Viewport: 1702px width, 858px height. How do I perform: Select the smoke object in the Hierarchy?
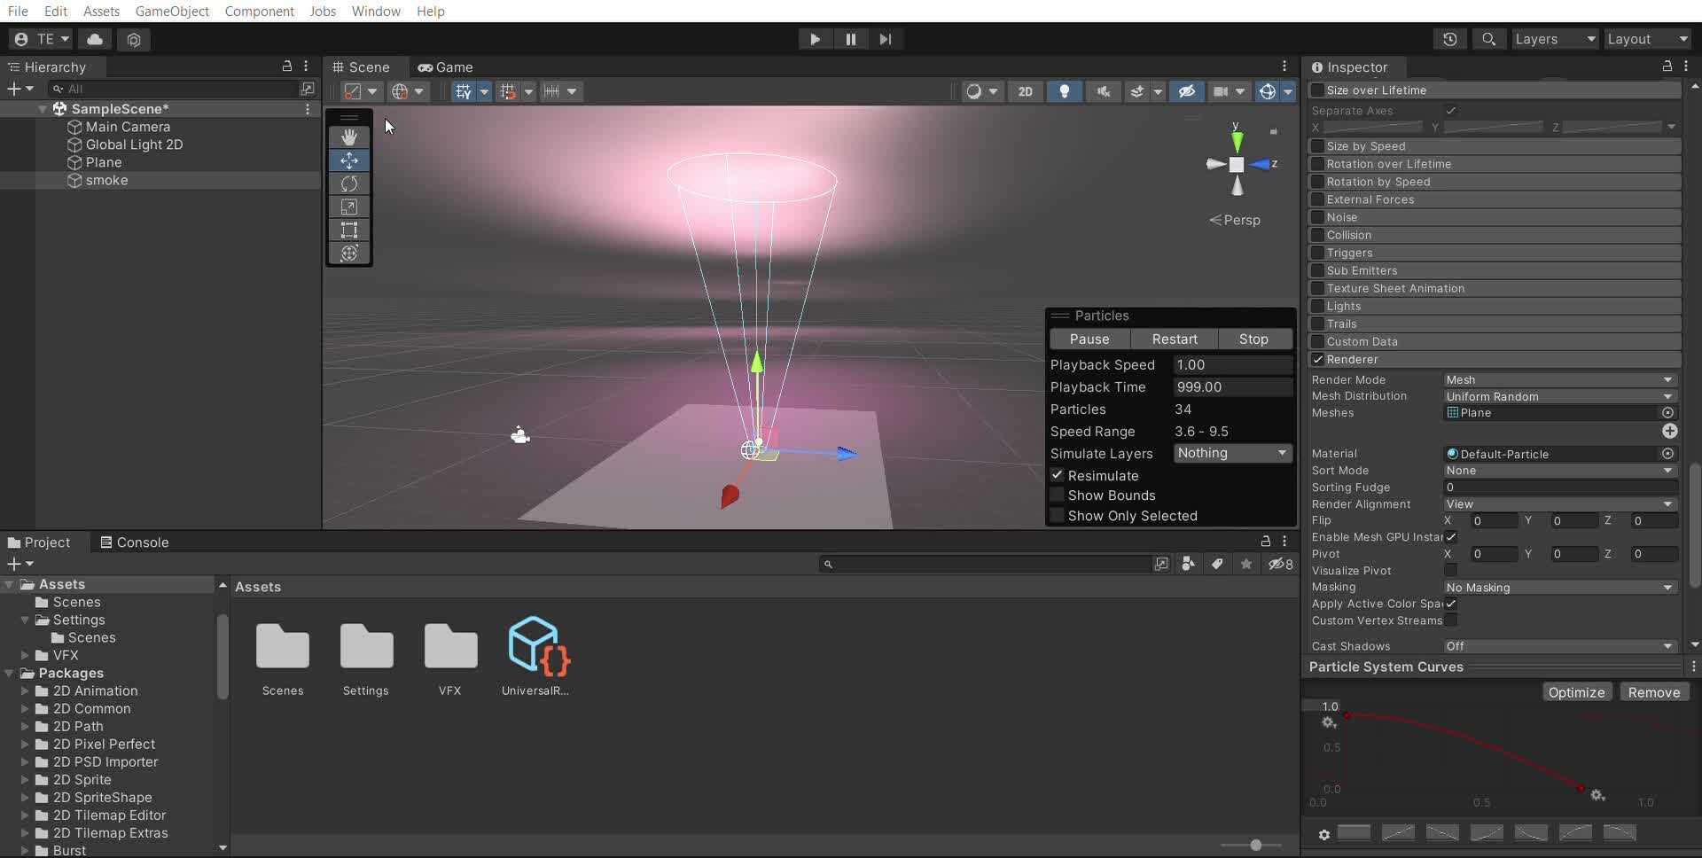click(107, 180)
